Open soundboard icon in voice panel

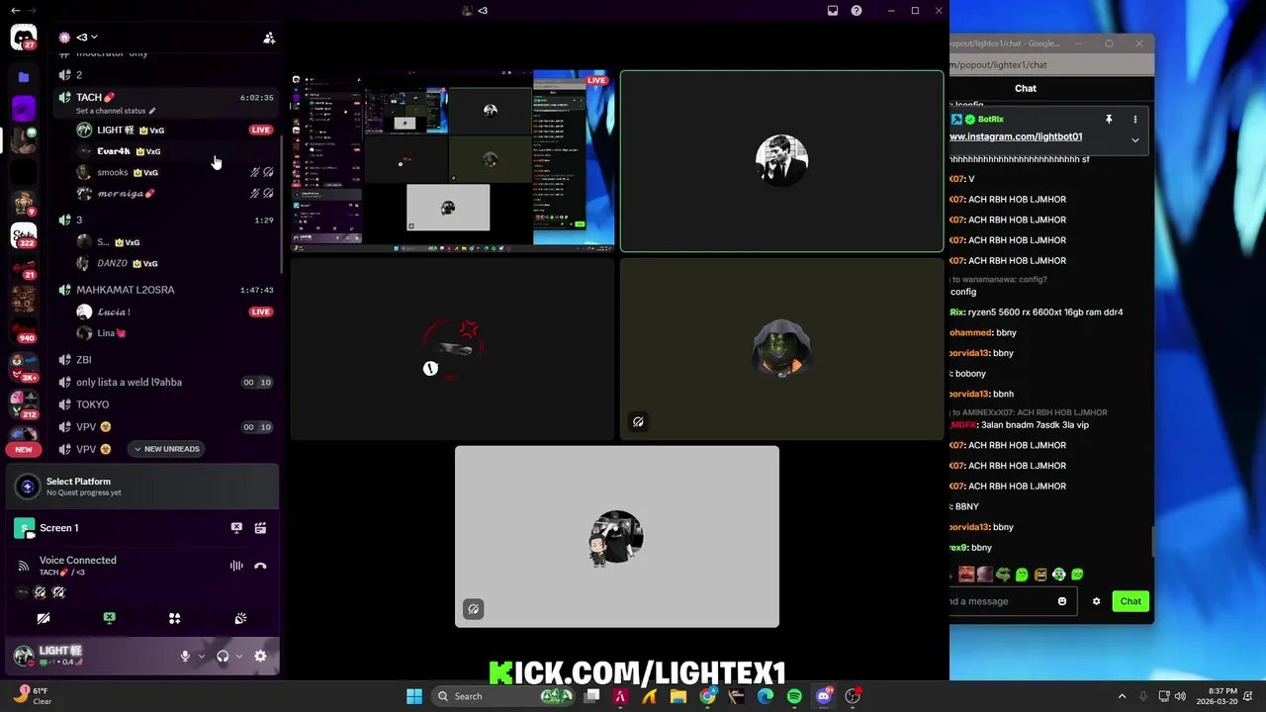click(240, 618)
